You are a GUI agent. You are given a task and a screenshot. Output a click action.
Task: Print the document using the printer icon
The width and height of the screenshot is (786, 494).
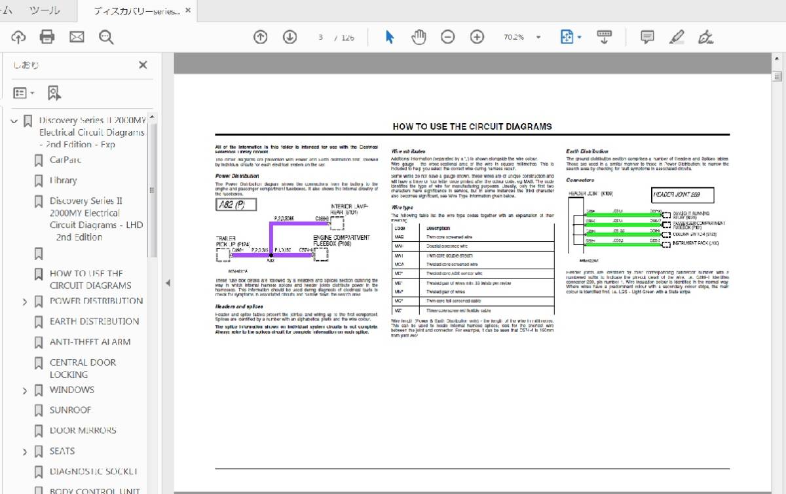pos(47,37)
